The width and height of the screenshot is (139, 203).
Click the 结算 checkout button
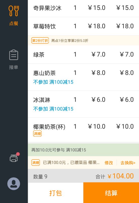tap(111, 193)
